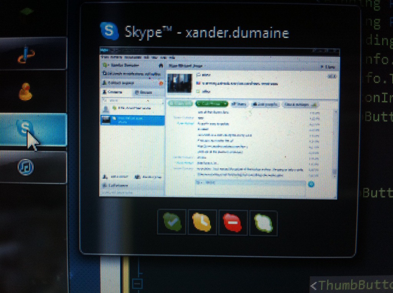Switch to Invisible with the white status icon
The width and height of the screenshot is (393, 293).
tap(263, 222)
